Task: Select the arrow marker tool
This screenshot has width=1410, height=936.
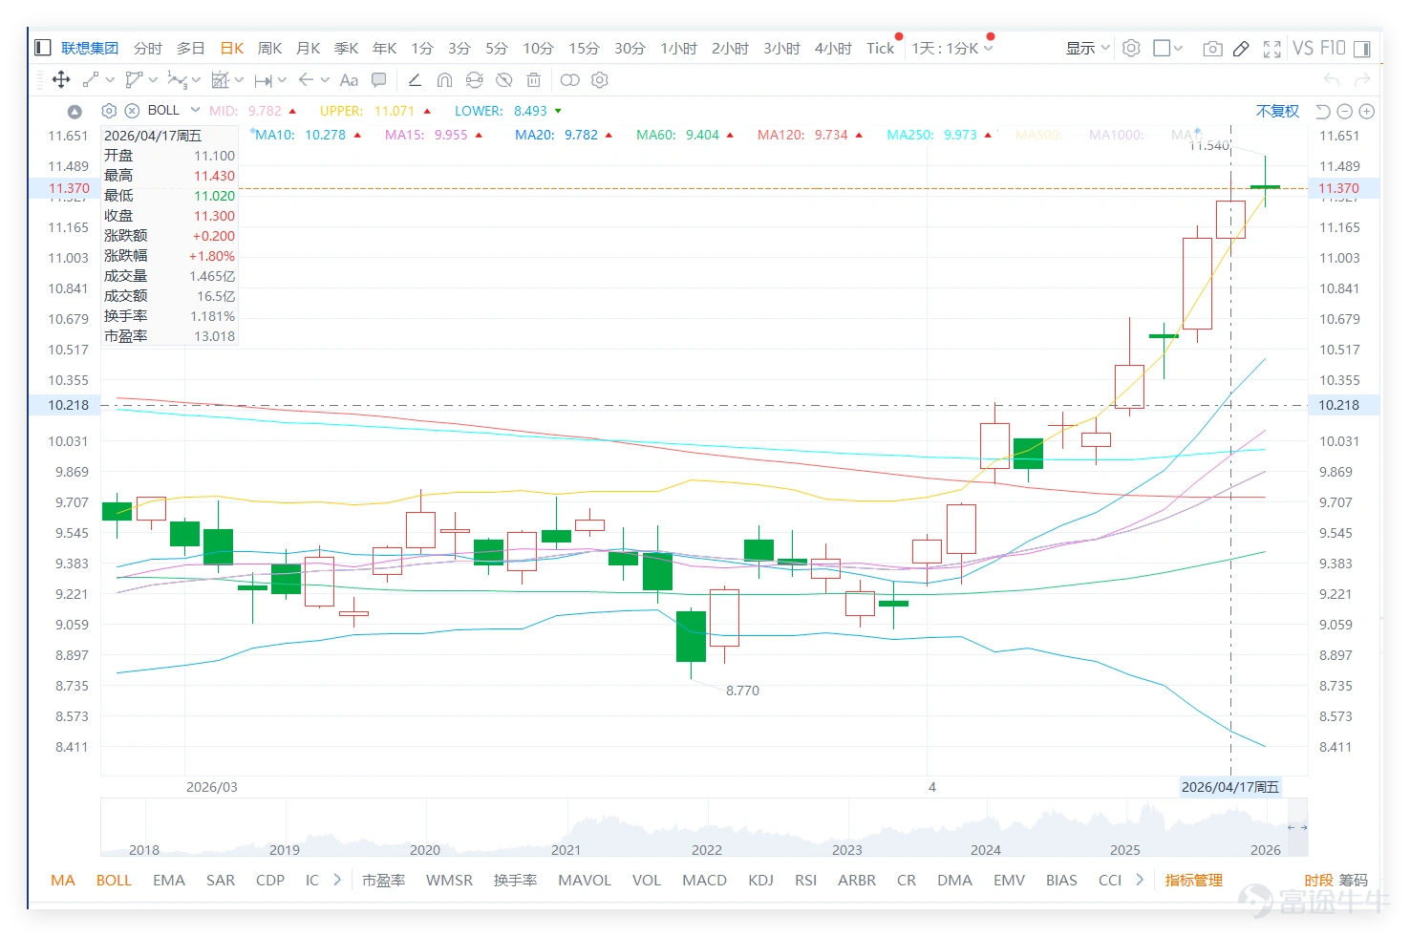Action: coord(306,80)
